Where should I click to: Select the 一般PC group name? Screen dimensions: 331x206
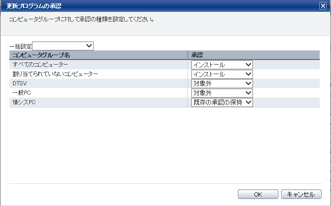[x=22, y=93]
